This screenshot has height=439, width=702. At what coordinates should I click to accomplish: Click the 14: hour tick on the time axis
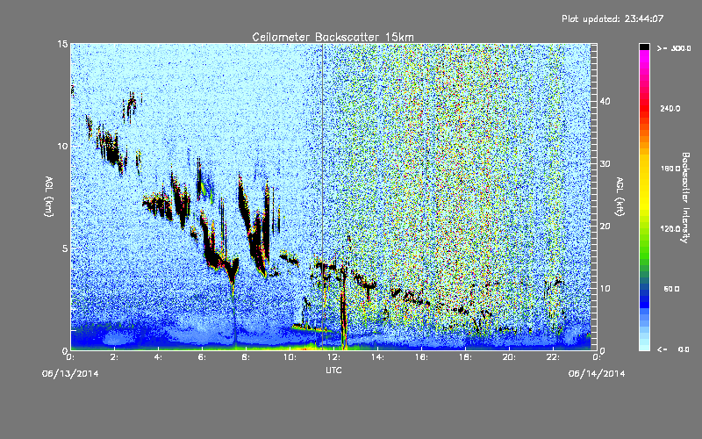[x=378, y=357]
